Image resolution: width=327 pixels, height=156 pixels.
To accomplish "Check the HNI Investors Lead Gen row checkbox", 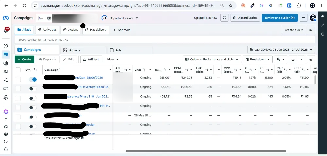I will click(18, 89).
